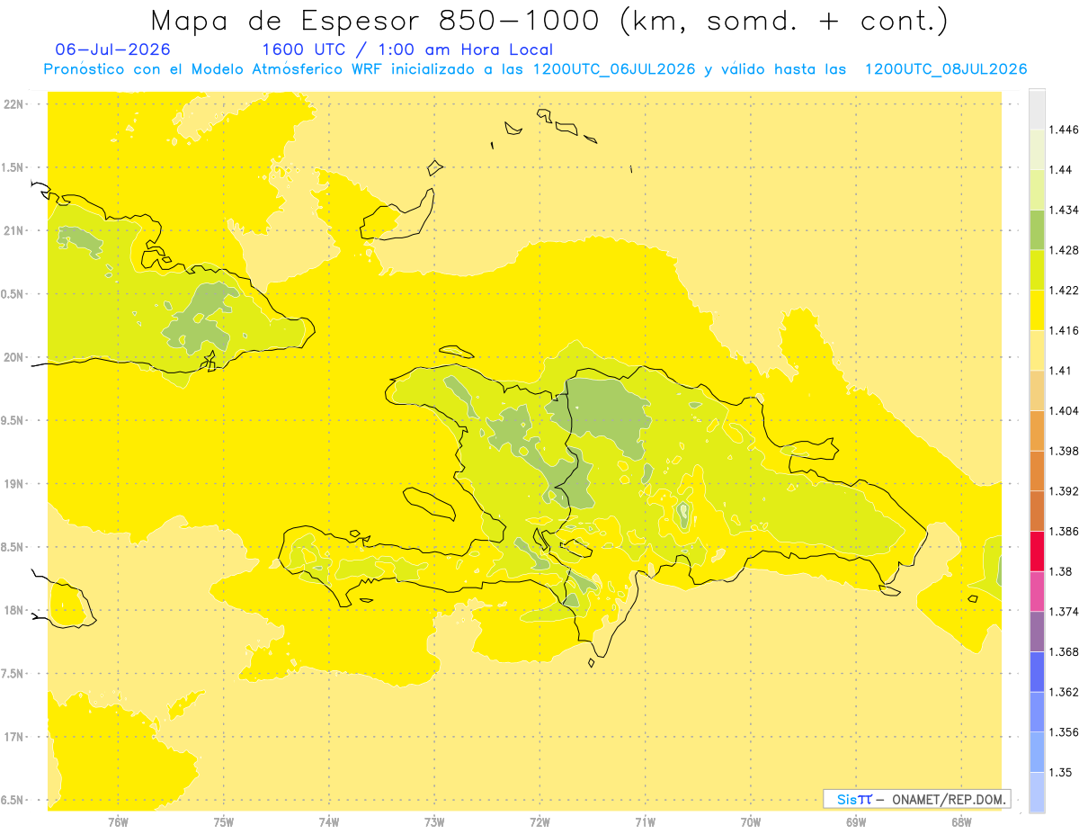Pick the dark green legend swatch below 1.434

pos(1037,229)
